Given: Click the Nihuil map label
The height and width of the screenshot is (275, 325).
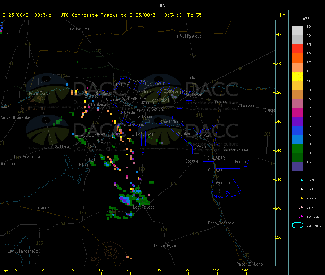Looking at the screenshot, I should [86, 165].
